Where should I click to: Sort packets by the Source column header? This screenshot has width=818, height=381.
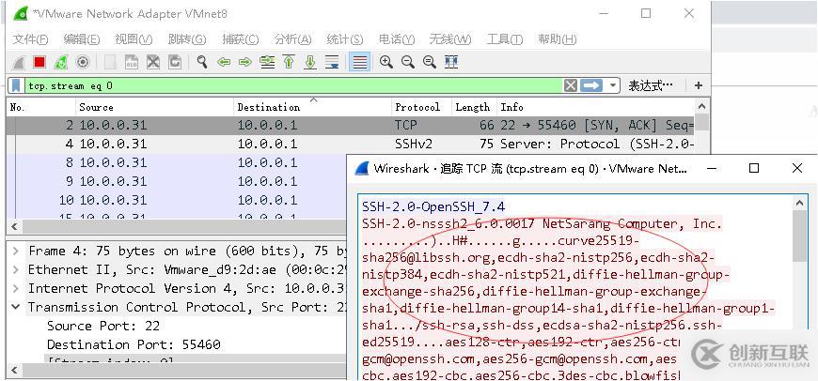coord(155,107)
